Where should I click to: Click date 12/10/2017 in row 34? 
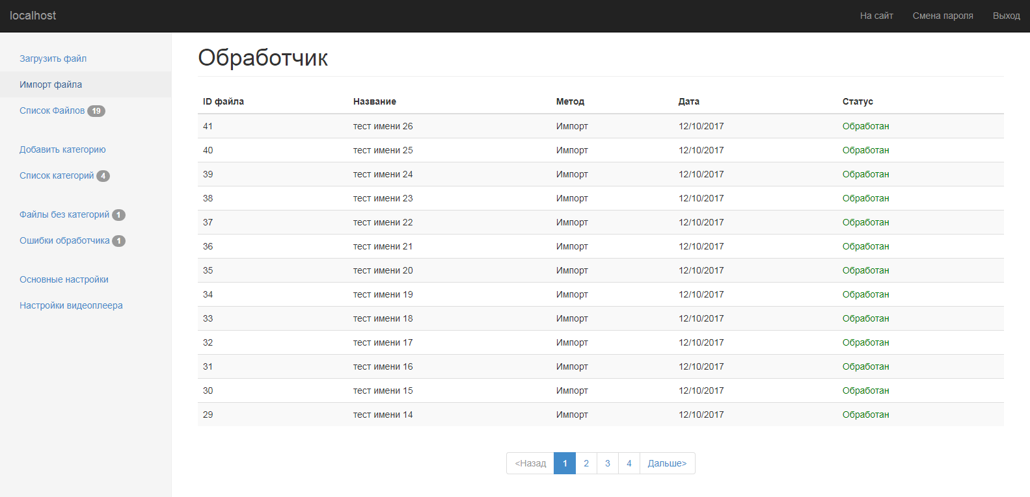(701, 294)
